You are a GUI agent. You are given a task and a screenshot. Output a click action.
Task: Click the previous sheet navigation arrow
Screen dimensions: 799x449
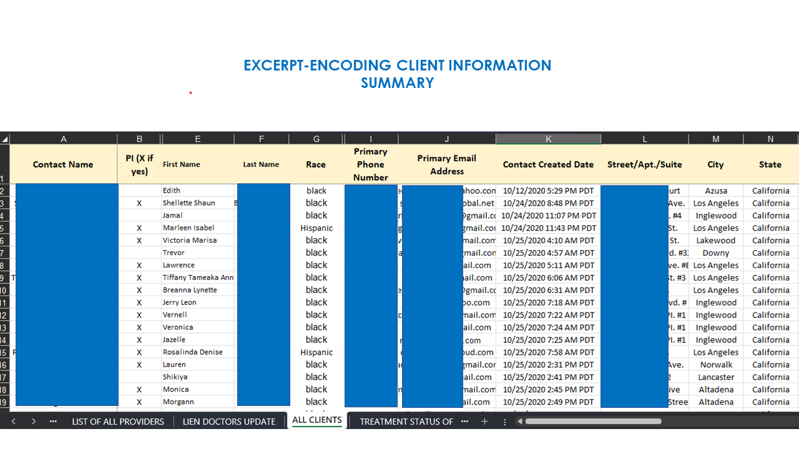14,422
